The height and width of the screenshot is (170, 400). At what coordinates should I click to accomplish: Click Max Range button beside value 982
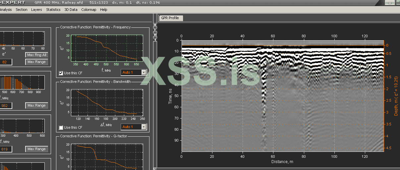(36, 105)
